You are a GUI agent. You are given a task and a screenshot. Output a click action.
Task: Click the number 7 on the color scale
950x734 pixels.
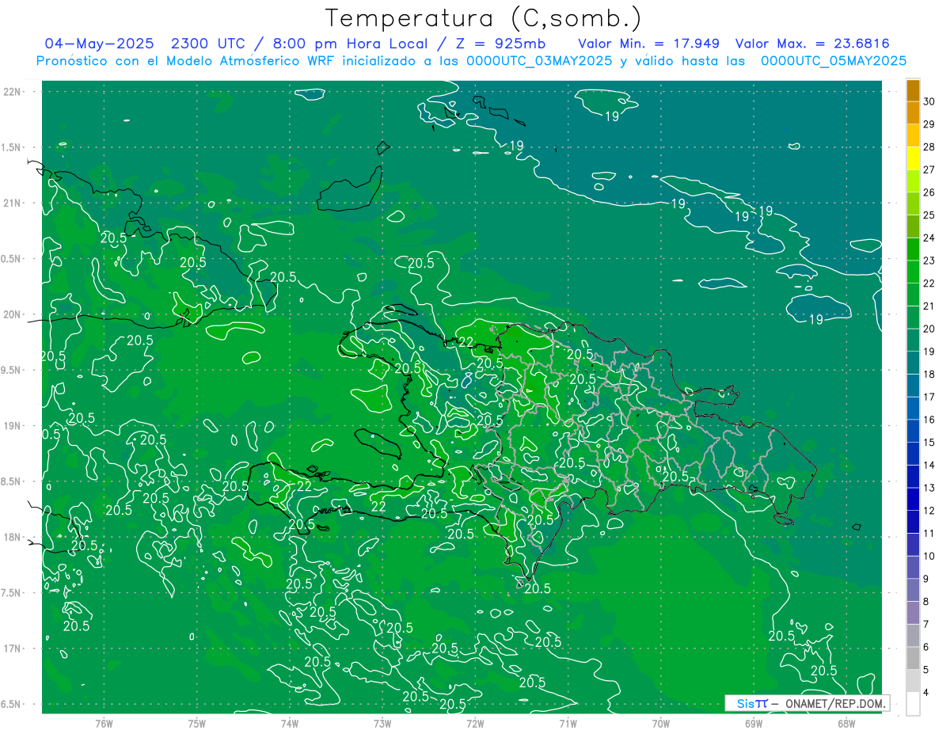(x=927, y=624)
